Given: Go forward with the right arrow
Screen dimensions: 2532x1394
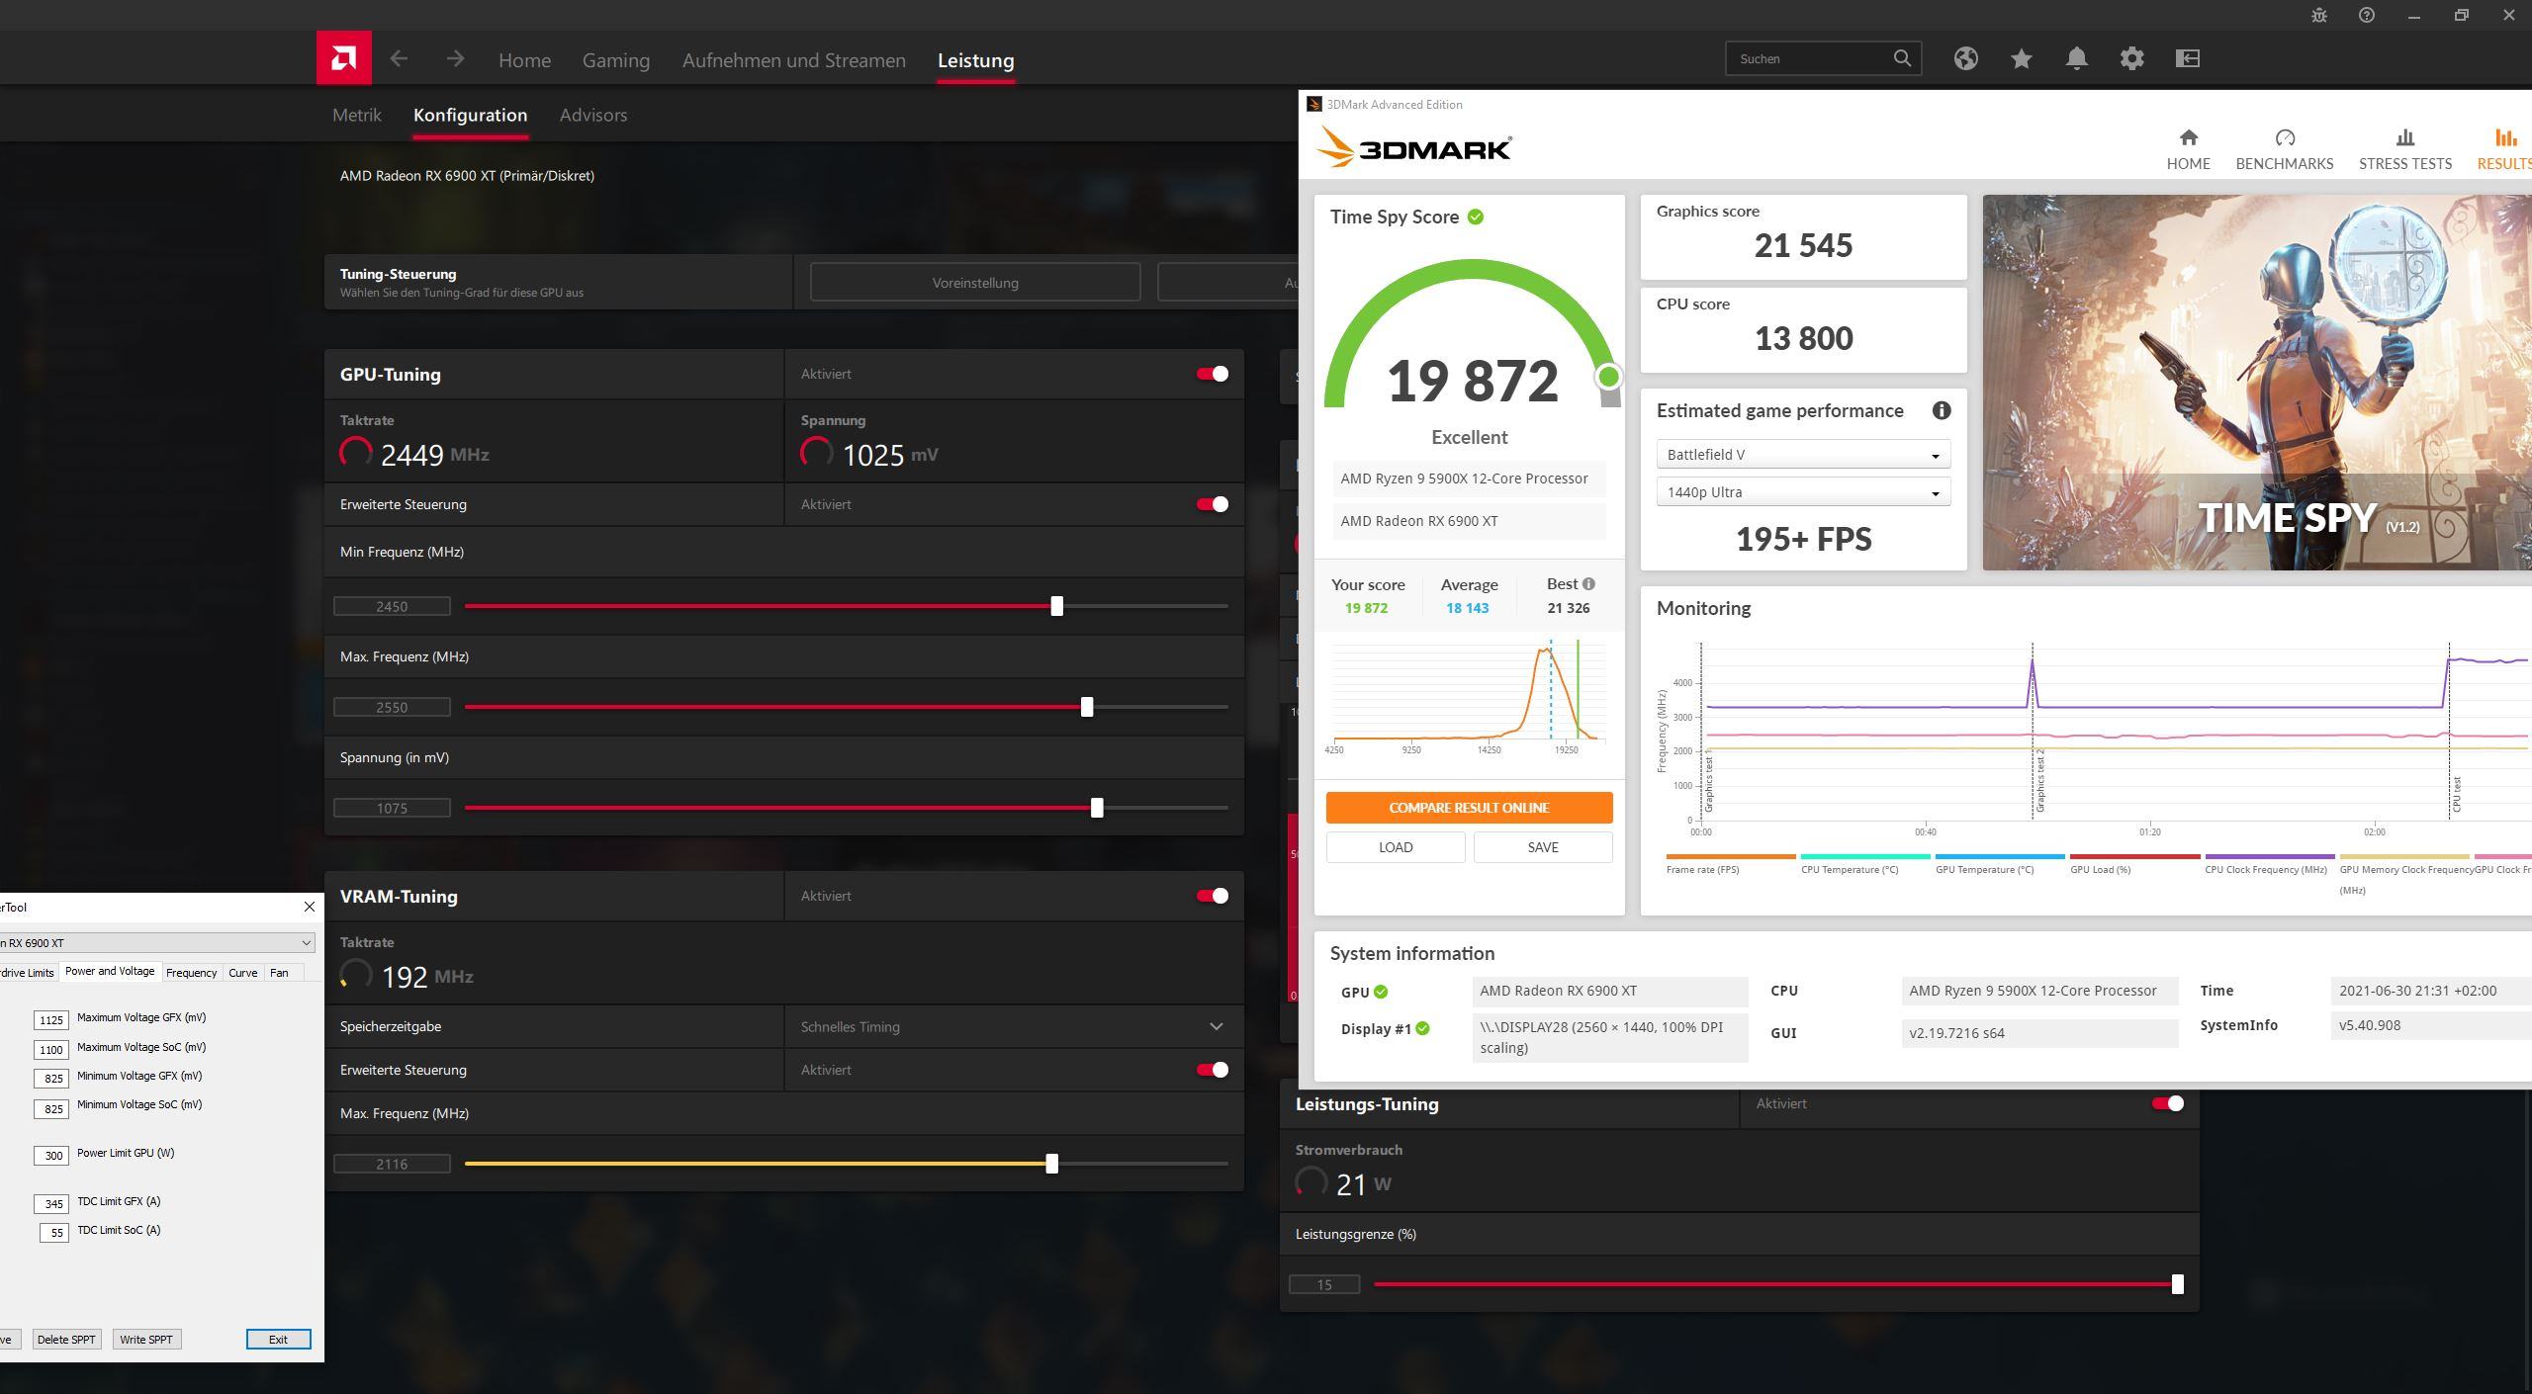Looking at the screenshot, I should pos(455,58).
